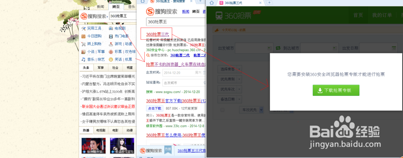Click the 站站查询 出发城市 input
403x158 pixels.
[184, 83]
